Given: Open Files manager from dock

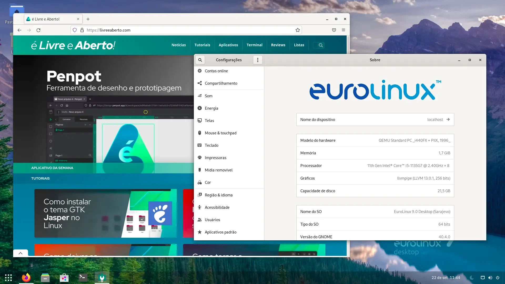Looking at the screenshot, I should (x=45, y=278).
